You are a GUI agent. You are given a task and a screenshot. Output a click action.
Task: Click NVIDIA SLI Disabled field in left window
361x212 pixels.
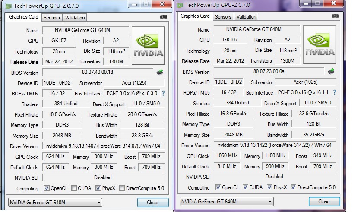coord(103,177)
